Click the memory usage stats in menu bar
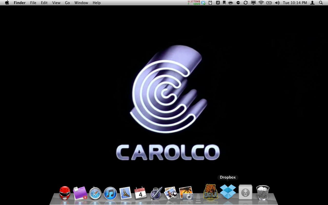This screenshot has width=328, height=205. [x=194, y=3]
